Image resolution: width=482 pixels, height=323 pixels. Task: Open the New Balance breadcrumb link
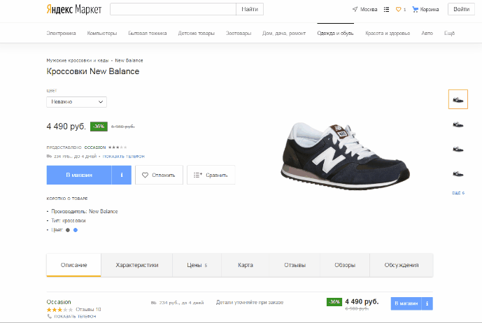click(x=129, y=61)
